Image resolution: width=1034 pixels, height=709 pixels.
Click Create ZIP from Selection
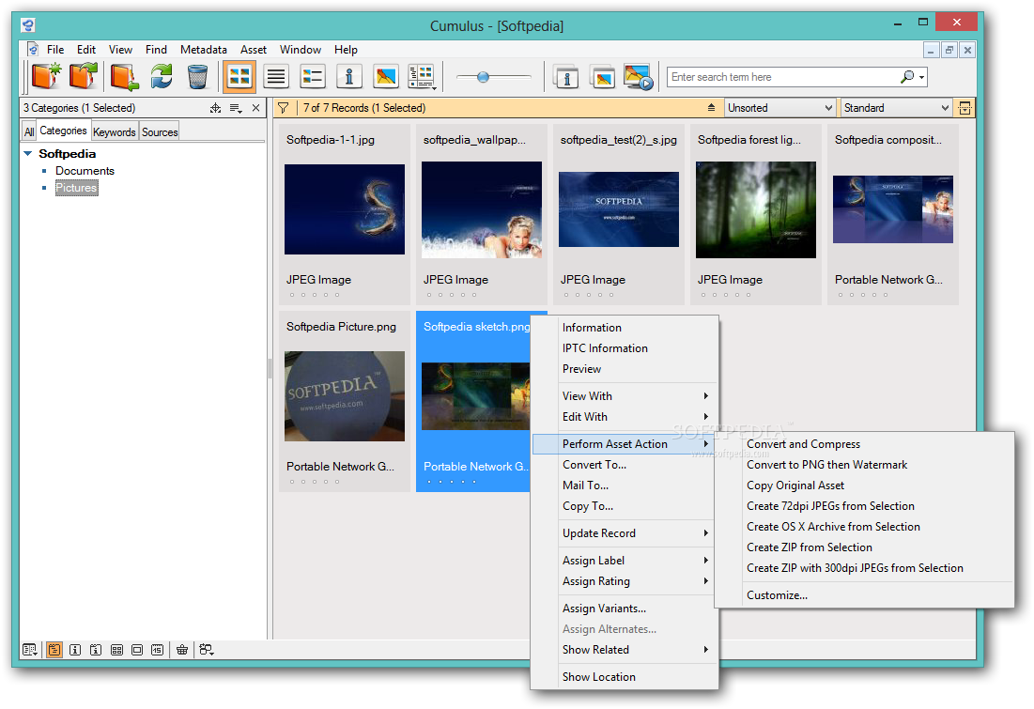(x=865, y=547)
